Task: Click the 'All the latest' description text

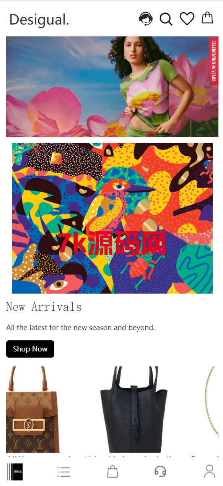Action: point(80,328)
